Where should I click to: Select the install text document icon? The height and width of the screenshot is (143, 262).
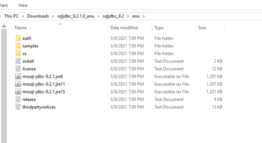18,61
